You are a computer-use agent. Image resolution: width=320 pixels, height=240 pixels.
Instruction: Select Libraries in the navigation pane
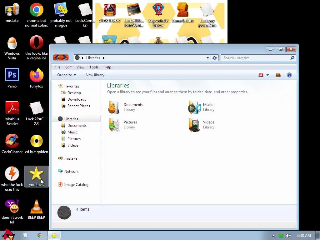(76, 119)
